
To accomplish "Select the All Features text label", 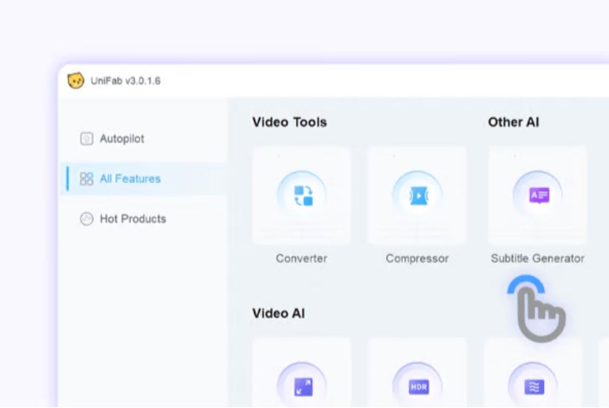I will coord(130,179).
